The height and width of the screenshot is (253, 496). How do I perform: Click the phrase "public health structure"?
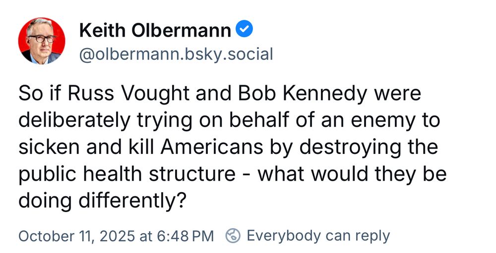coord(126,174)
